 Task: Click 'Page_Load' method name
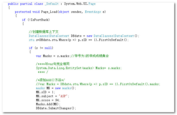(49, 12)
